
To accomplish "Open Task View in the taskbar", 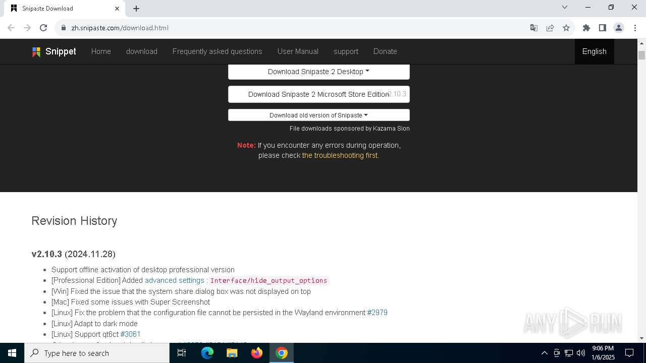I will click(x=182, y=353).
